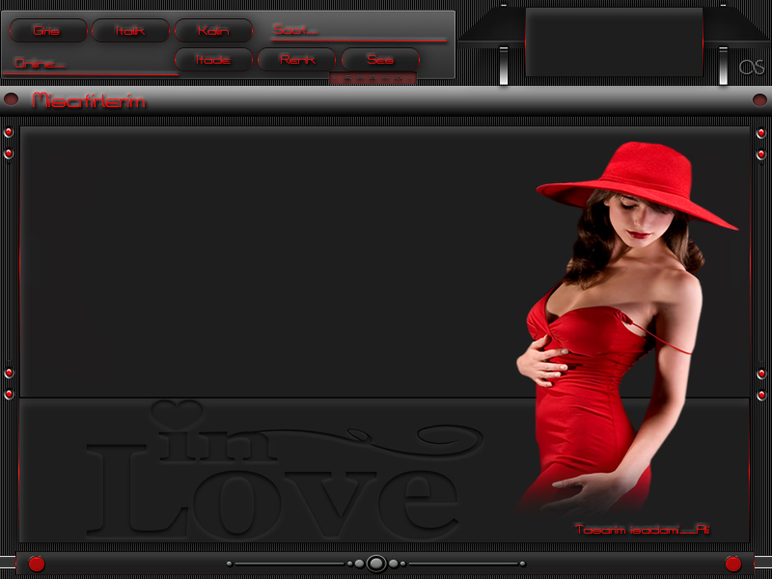Image resolution: width=772 pixels, height=579 pixels.
Task: Open the Renk color picker
Action: click(x=296, y=60)
